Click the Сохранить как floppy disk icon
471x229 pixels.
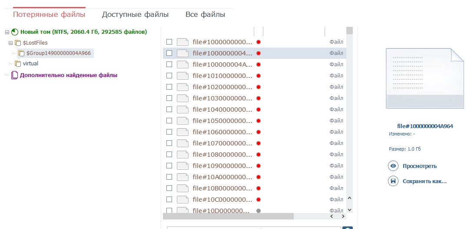393,181
